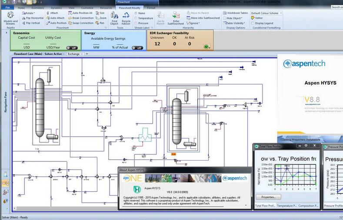Viewport: 343px width, 220px height.
Task: Open the Rotate dropdown
Action: point(28,13)
